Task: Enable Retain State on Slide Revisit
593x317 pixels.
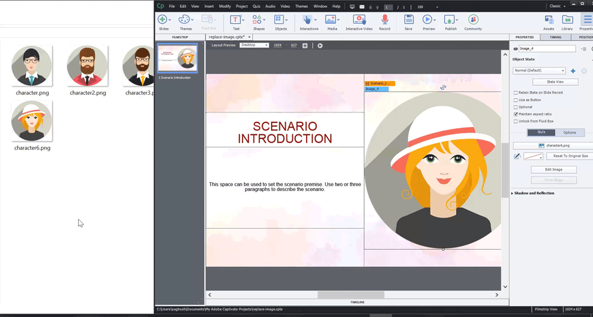Action: (515, 93)
